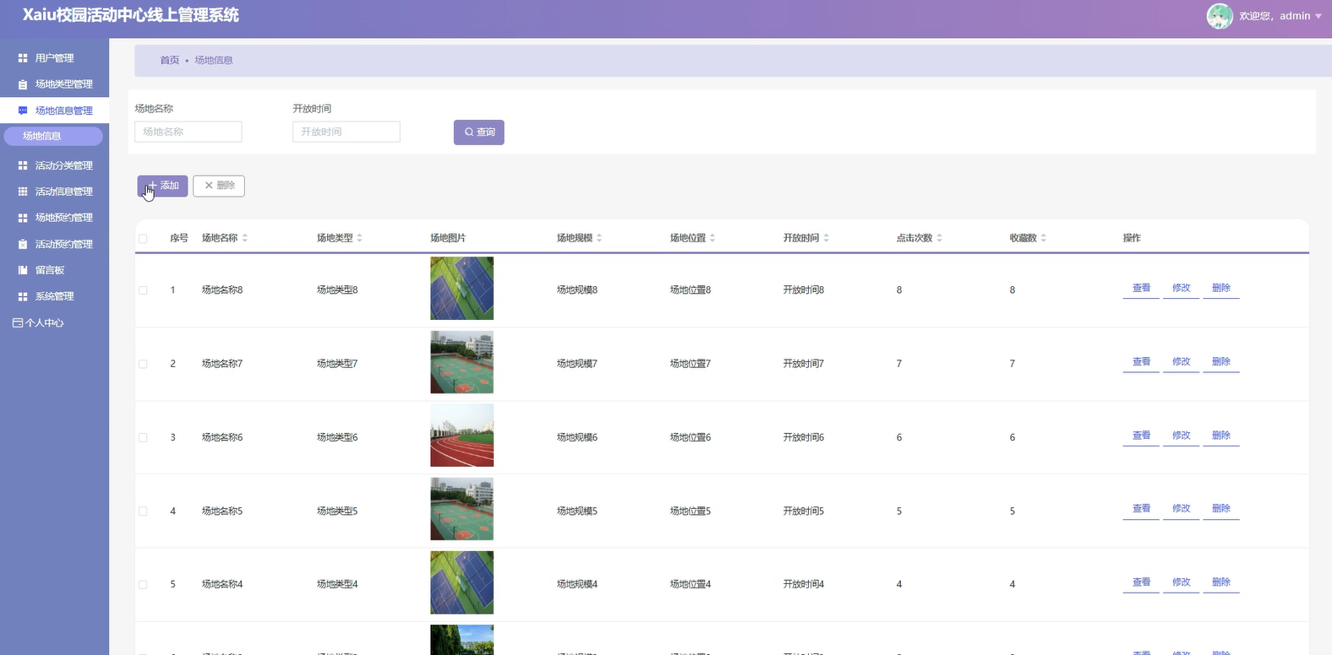Click the admin avatar picture

pyautogui.click(x=1220, y=16)
